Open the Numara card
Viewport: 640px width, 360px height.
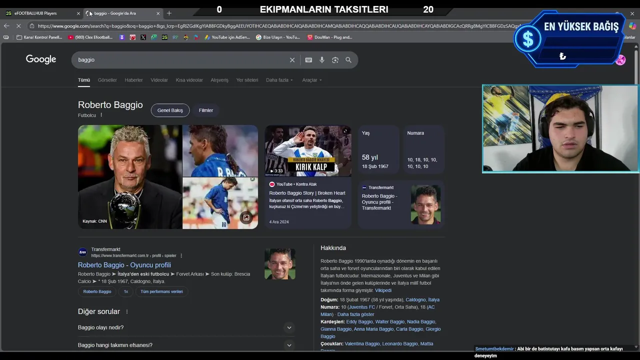point(423,150)
